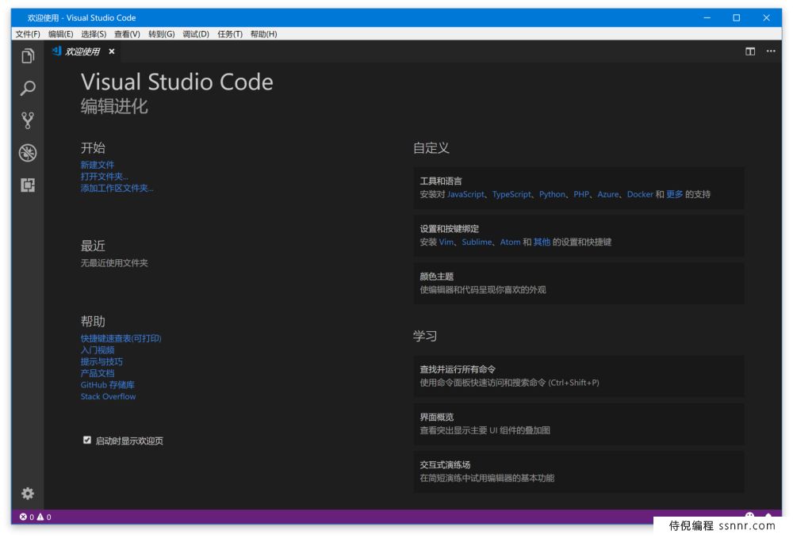Open the 任务(T) menu
Screen dimensions: 793x538
[230, 34]
